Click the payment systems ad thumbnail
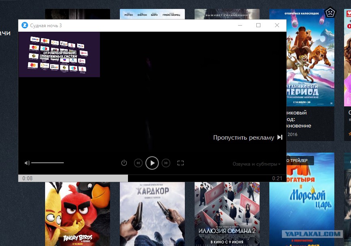The width and height of the screenshot is (351, 246). pyautogui.click(x=59, y=54)
